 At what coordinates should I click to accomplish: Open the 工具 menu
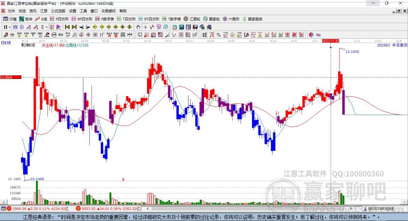(x=83, y=11)
